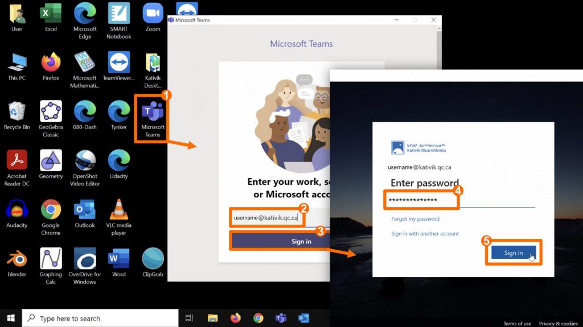Open OpenShot Video Editor icon
Viewport: 583px width, 327px height.
pos(85,168)
